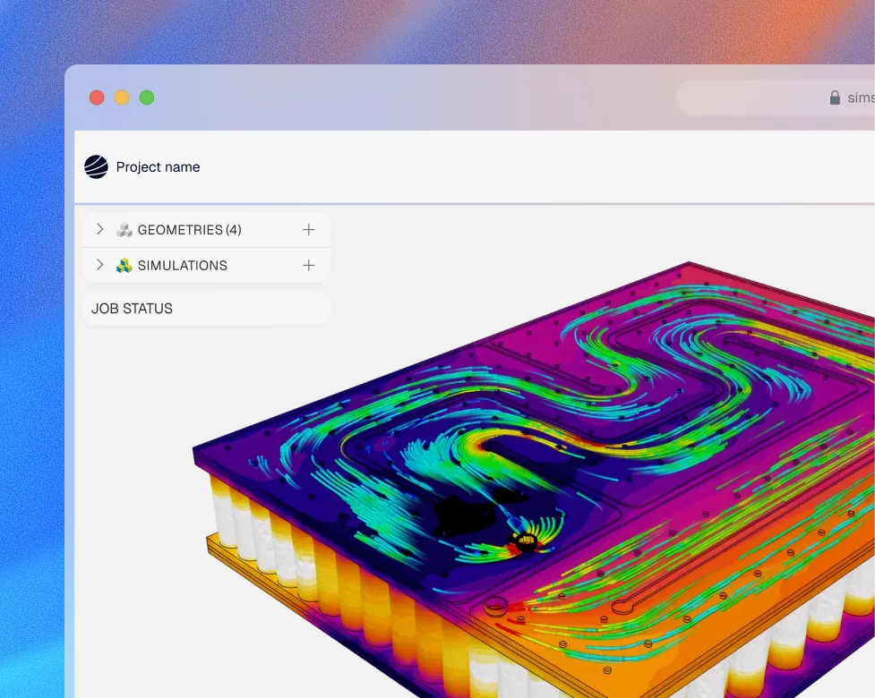Expand the SIMULATIONS section chevron
This screenshot has height=698, width=875.
[100, 265]
